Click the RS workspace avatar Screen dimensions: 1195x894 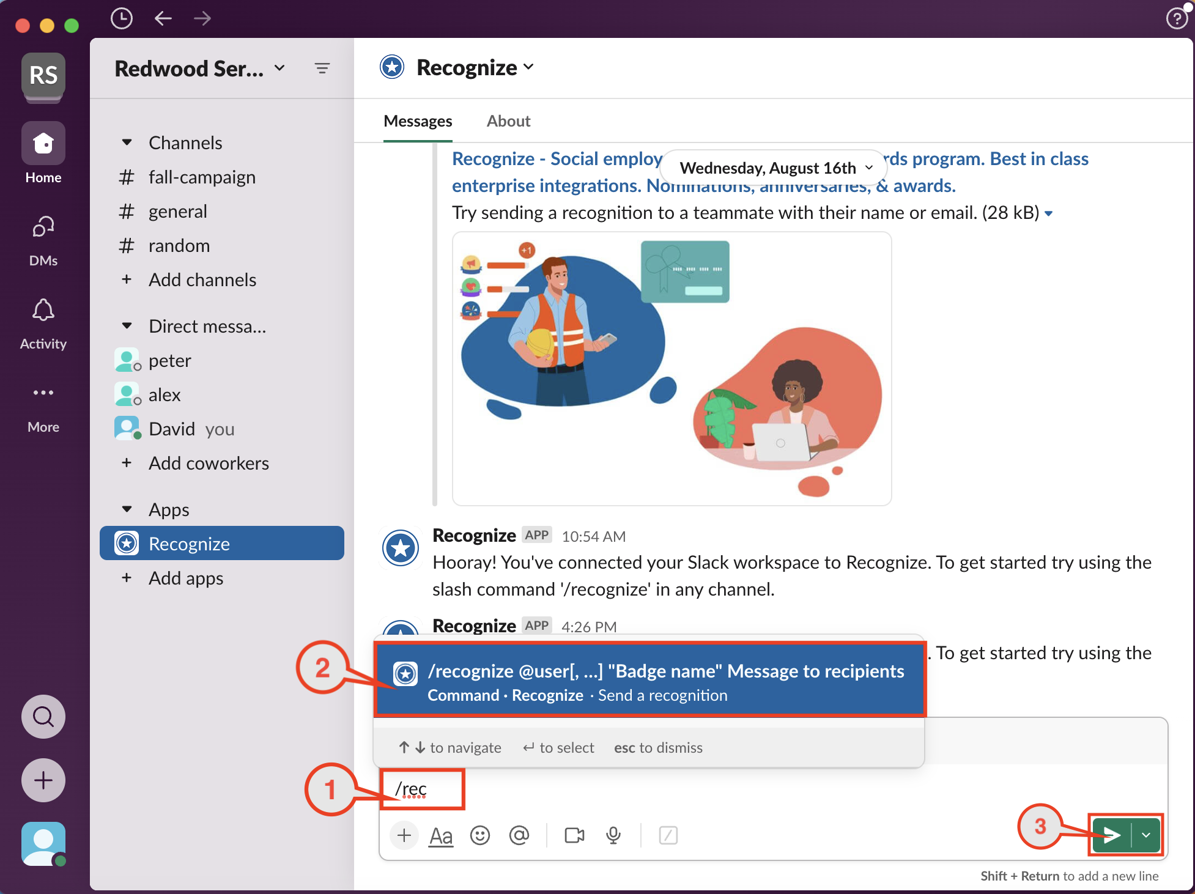tap(43, 75)
